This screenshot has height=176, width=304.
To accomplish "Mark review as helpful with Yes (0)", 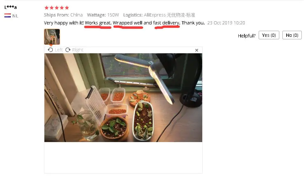I will [x=269, y=35].
